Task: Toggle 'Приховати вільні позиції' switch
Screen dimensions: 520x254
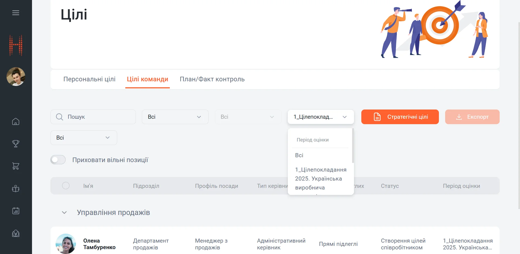Action: 58,160
